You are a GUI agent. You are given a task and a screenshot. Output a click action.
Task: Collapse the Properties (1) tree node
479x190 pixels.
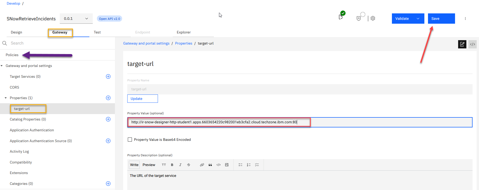pyautogui.click(x=6, y=98)
